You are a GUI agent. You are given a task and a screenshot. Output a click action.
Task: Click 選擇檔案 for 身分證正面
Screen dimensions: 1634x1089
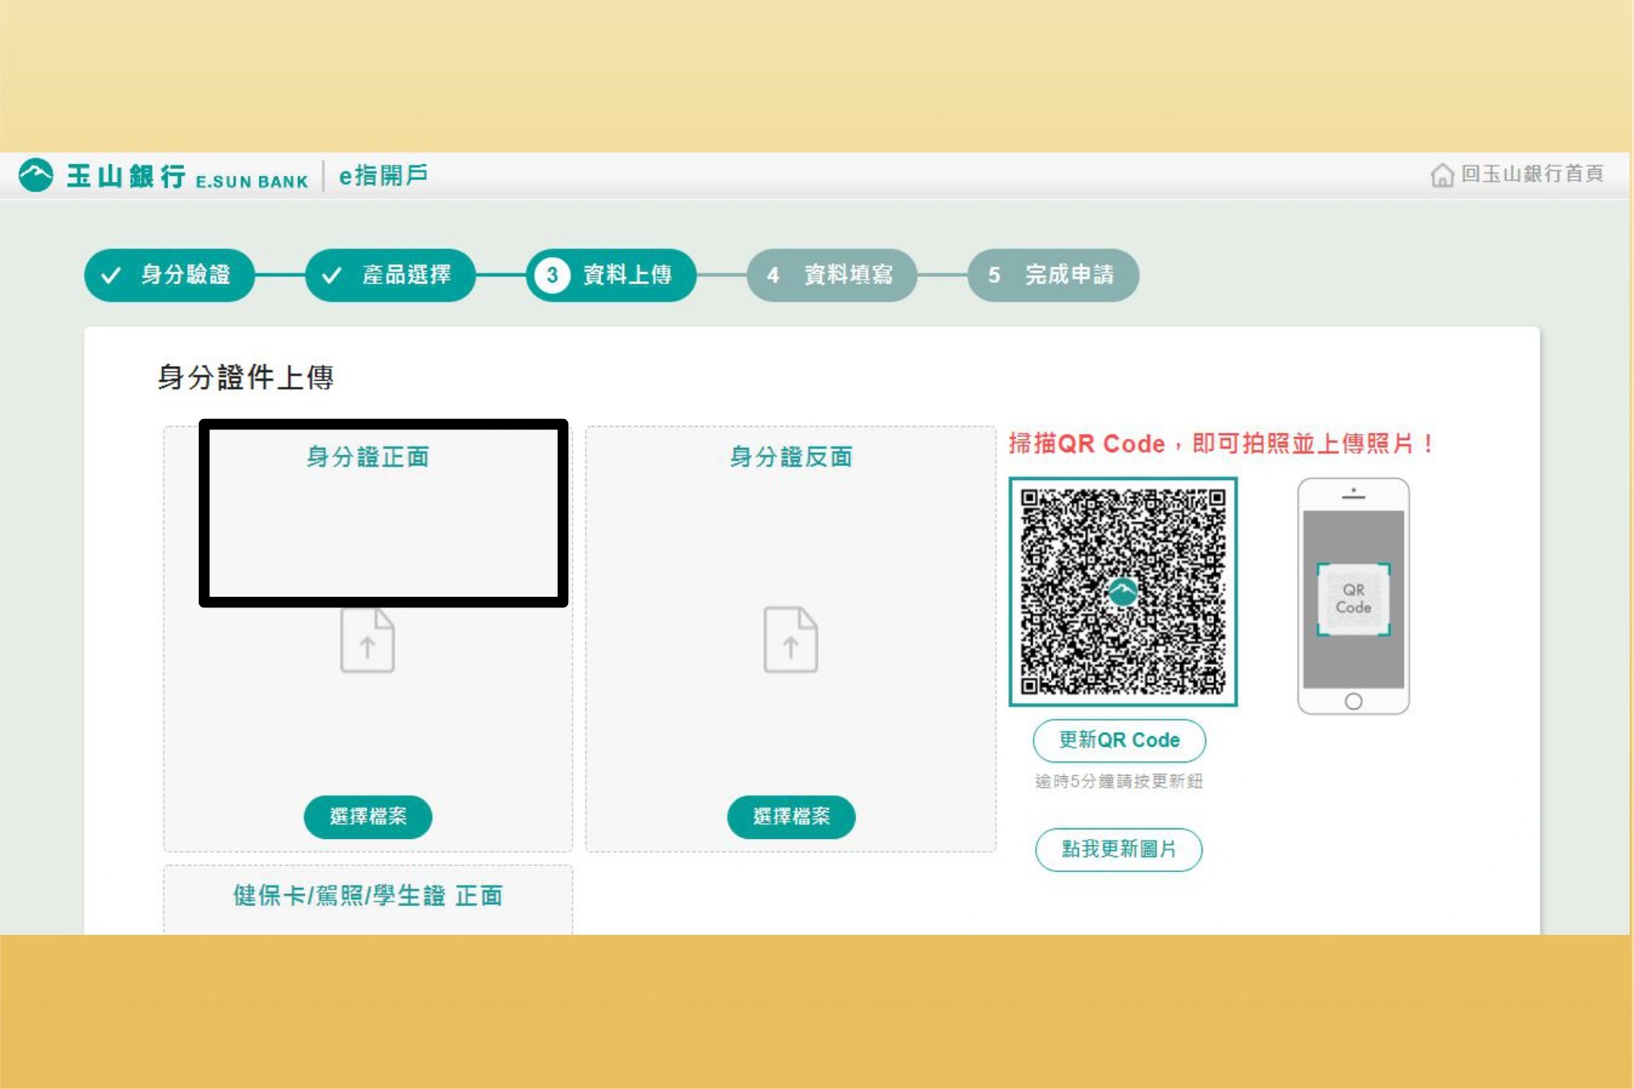368,816
